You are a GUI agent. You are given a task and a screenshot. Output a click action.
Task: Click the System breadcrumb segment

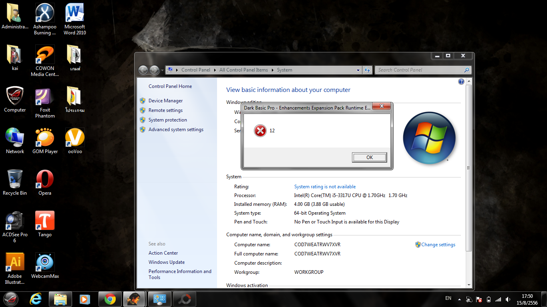(x=285, y=70)
